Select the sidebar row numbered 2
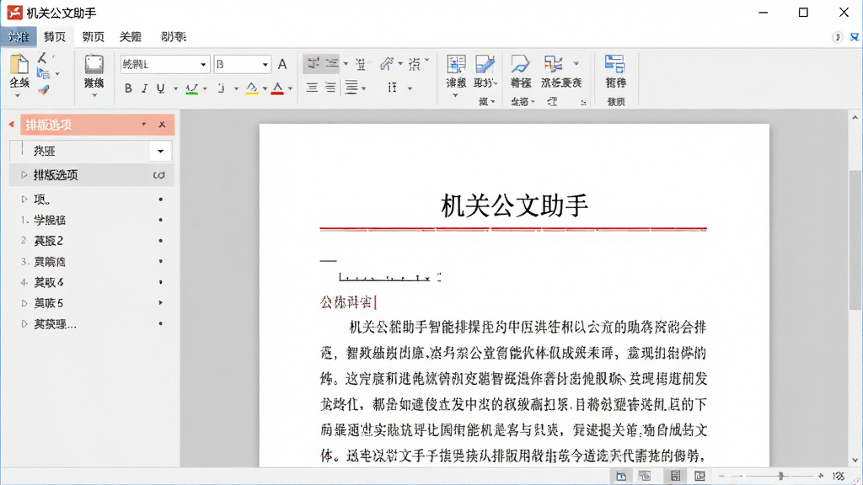The image size is (863, 485). tap(91, 241)
